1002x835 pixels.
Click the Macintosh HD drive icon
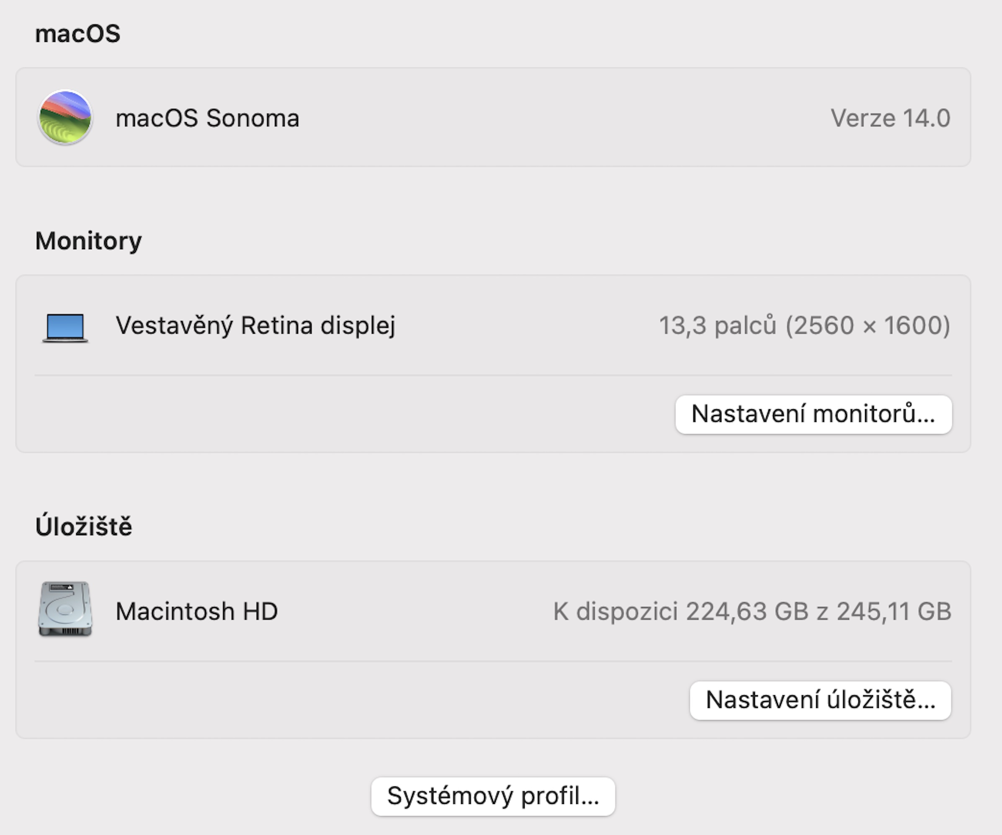click(x=65, y=609)
